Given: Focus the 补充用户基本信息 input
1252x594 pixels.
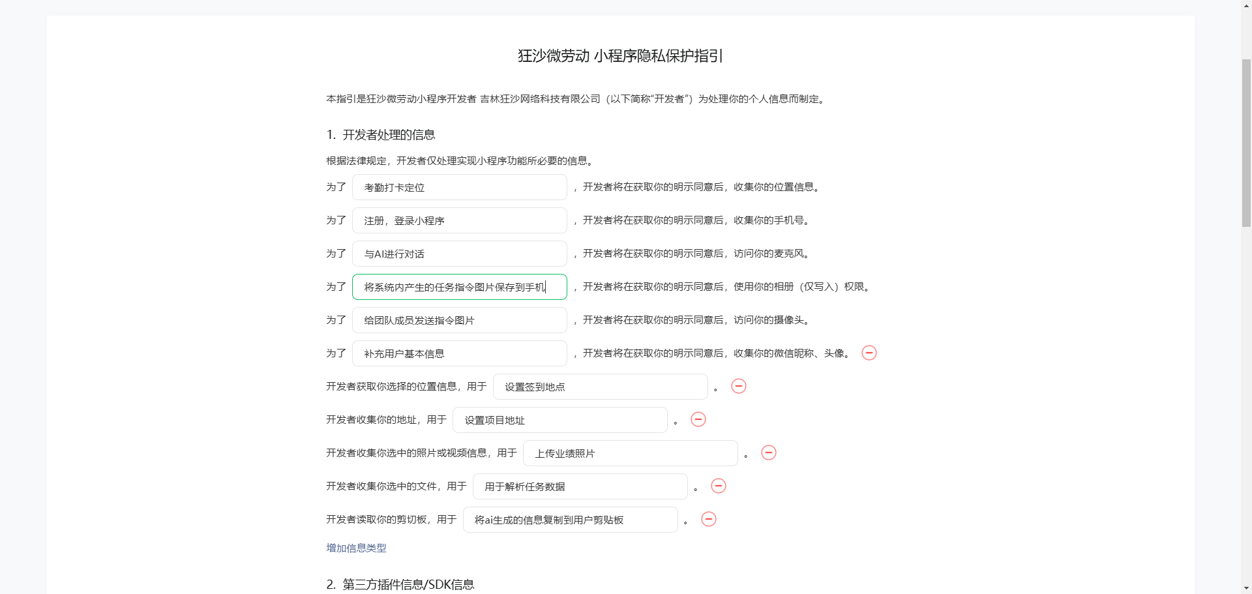Looking at the screenshot, I should point(460,353).
